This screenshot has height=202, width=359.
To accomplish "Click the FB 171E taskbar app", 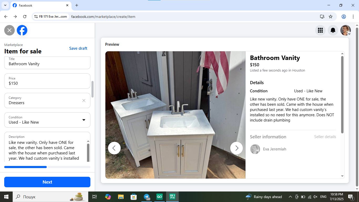I will point(172,197).
